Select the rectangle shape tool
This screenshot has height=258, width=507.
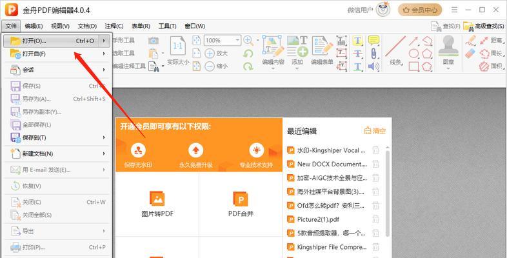point(413,66)
